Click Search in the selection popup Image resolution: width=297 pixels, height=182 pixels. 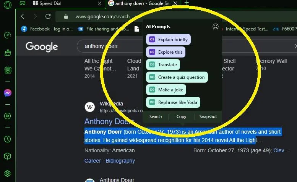(156, 117)
